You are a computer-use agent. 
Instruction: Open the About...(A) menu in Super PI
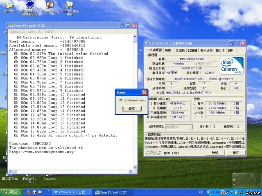click(x=34, y=31)
